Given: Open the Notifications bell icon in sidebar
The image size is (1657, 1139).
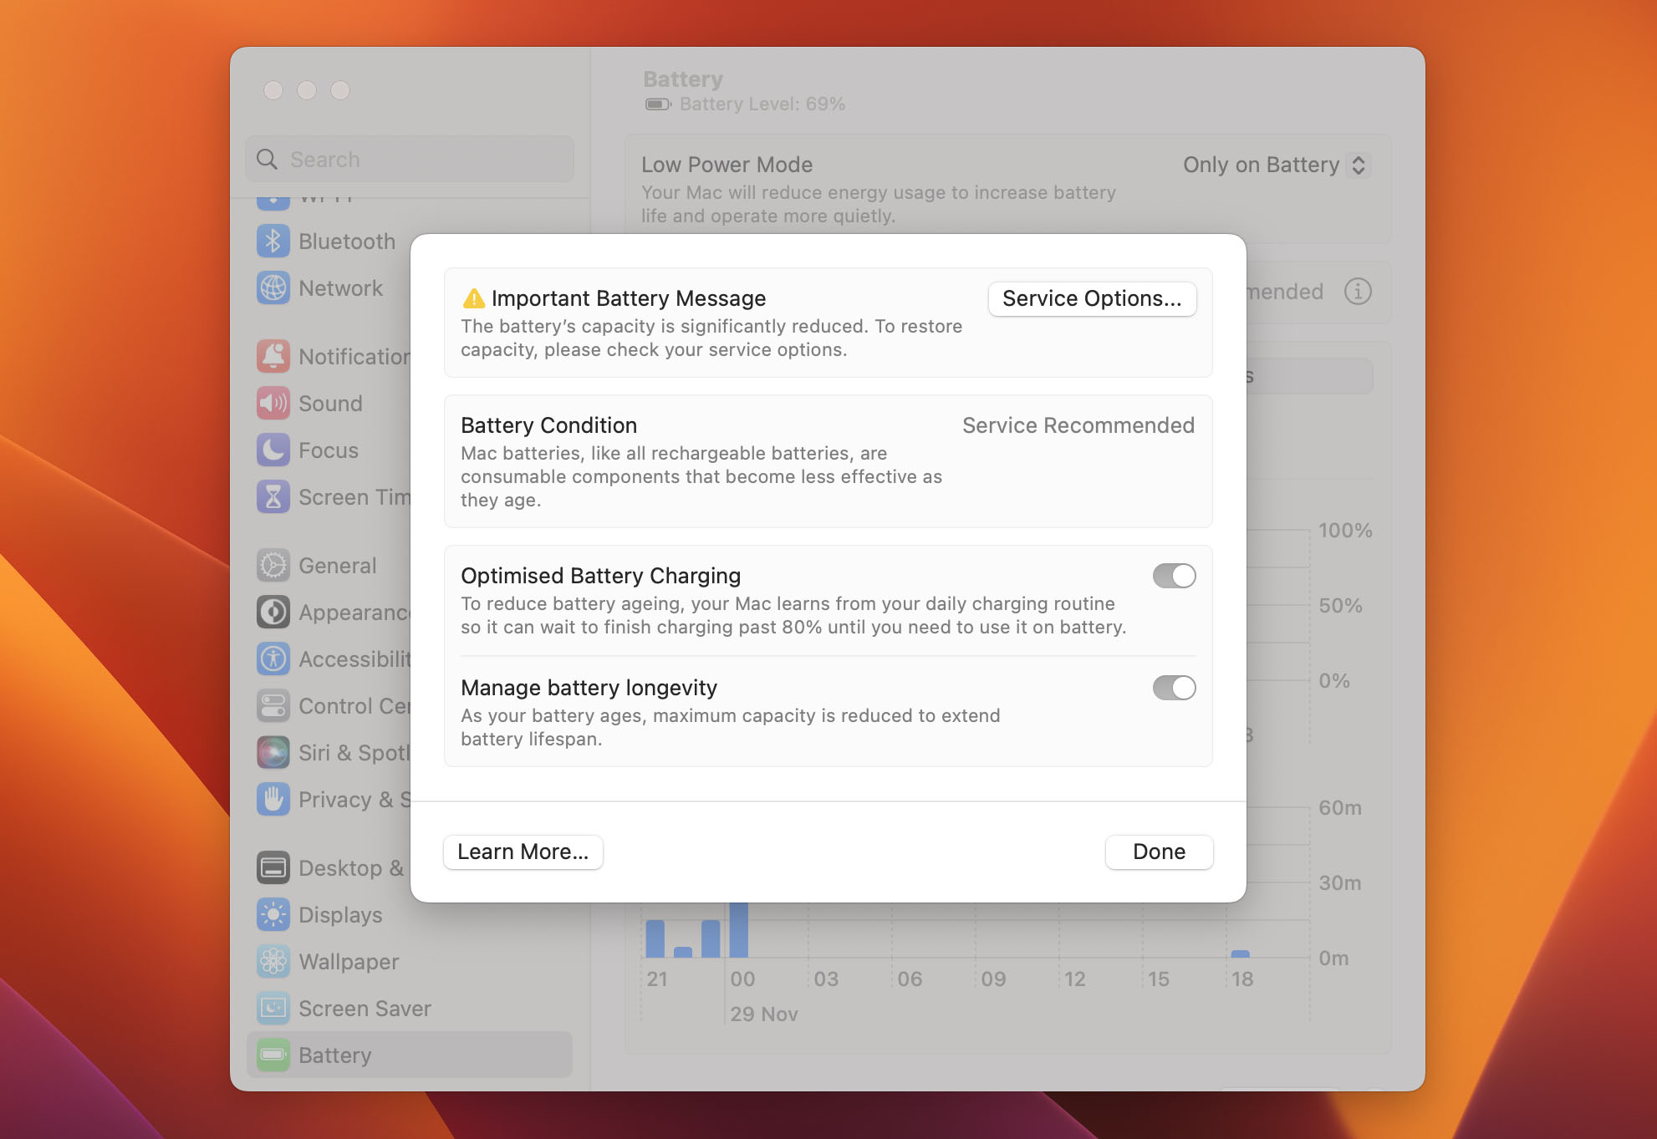Looking at the screenshot, I should [273, 357].
